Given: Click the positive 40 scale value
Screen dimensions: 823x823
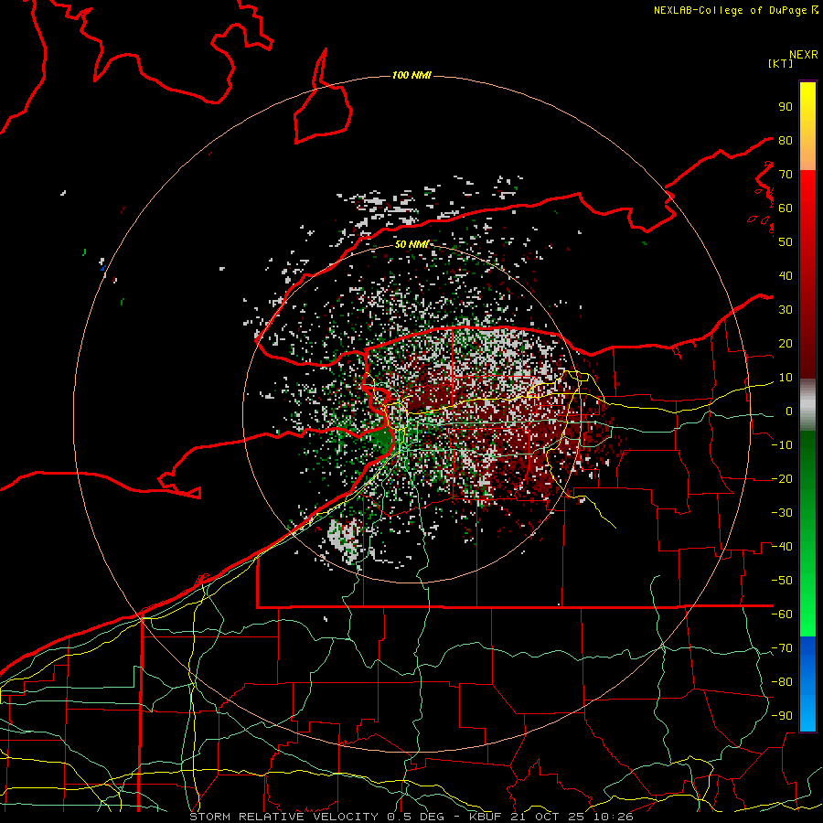Looking at the screenshot, I should [786, 275].
